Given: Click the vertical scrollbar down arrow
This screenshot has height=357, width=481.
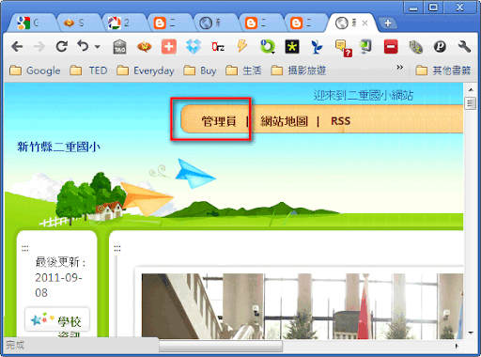Looking at the screenshot, I should [471, 333].
